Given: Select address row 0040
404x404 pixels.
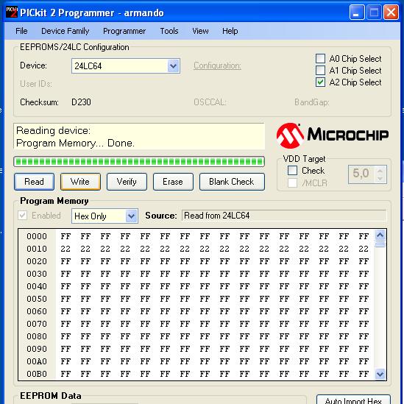Looking at the screenshot, I should (37, 286).
